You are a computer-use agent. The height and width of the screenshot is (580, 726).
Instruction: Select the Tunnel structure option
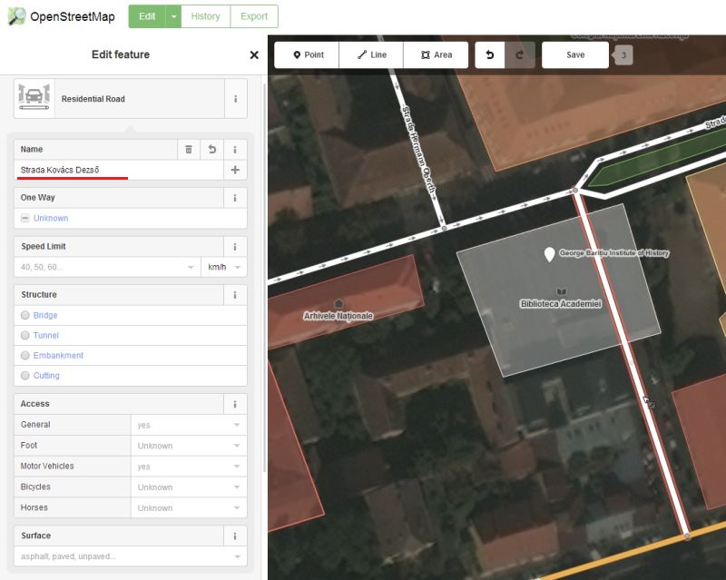coord(25,336)
